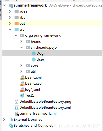Screen dimensions: 103x131
Task: Select the DefaultListableBeanFactory.png file
Action: point(45,102)
